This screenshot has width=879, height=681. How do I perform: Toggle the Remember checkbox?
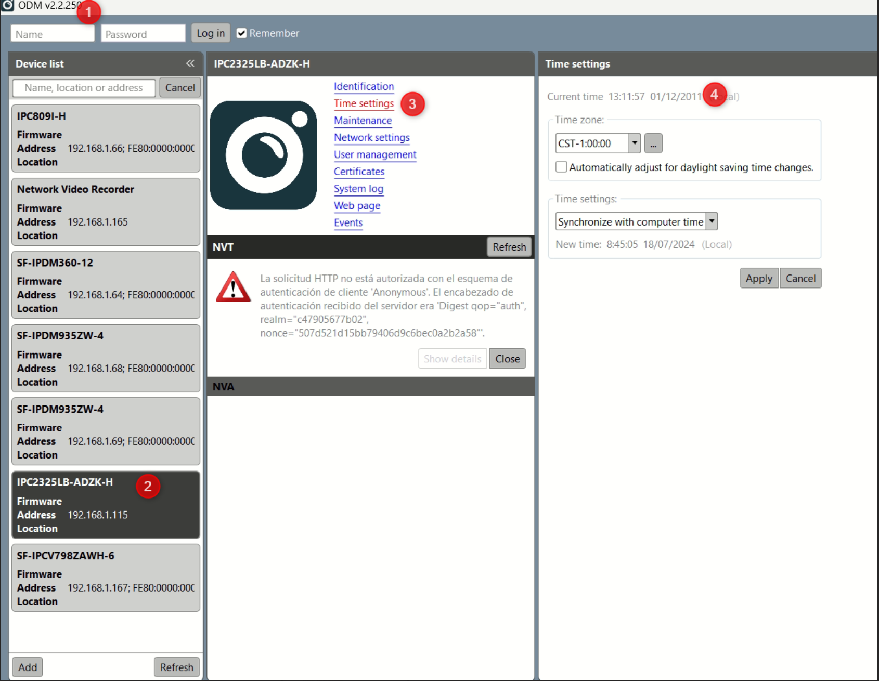coord(241,33)
